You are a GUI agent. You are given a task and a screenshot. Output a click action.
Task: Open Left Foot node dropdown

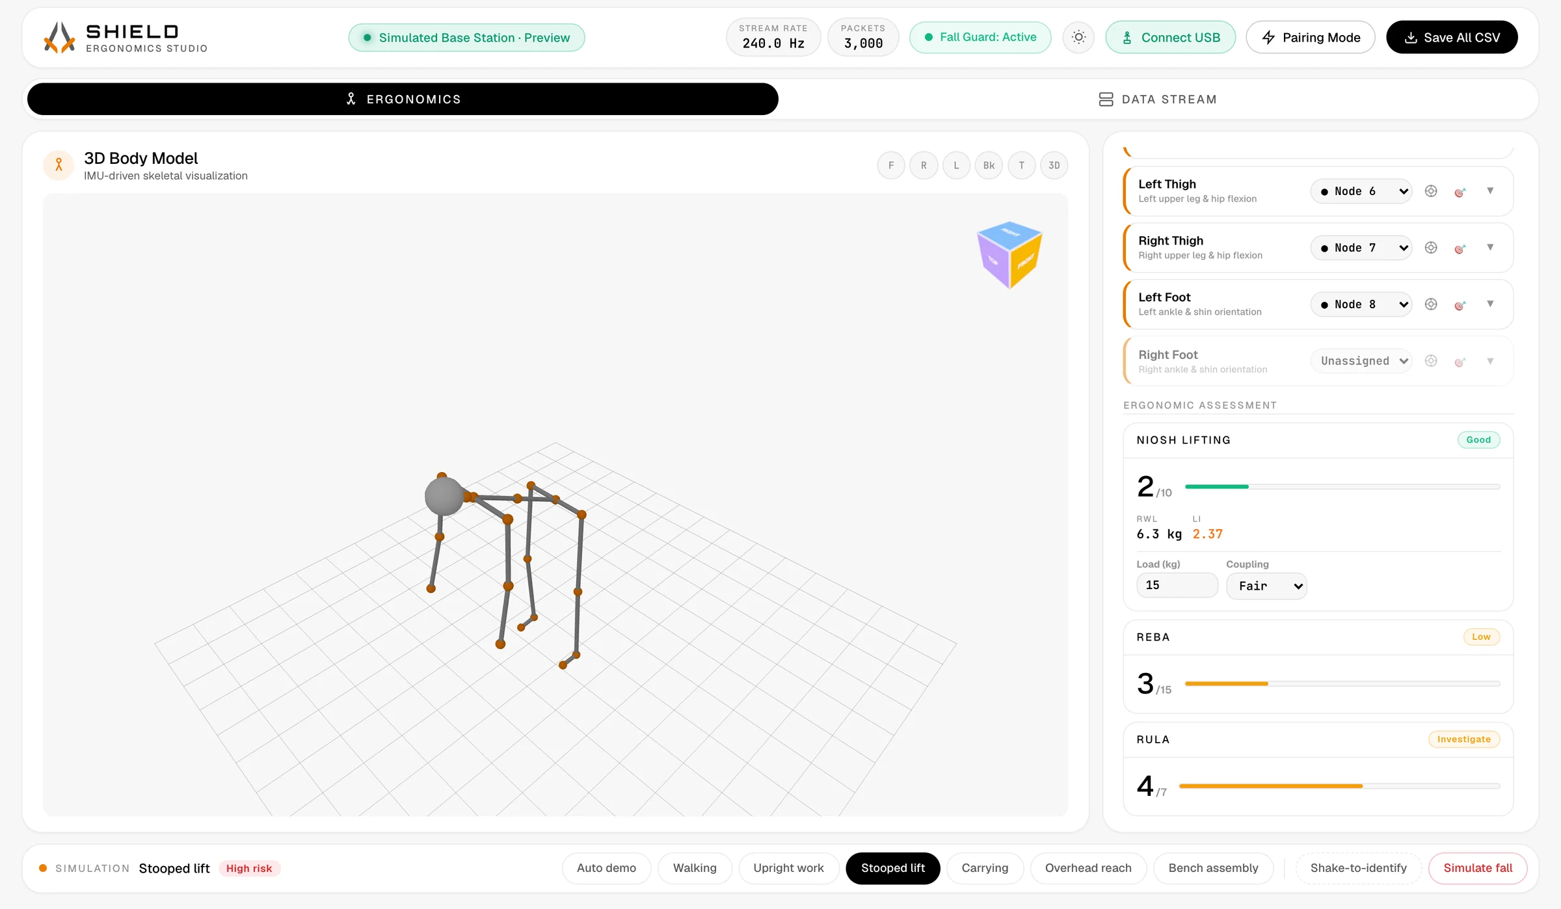(1361, 304)
